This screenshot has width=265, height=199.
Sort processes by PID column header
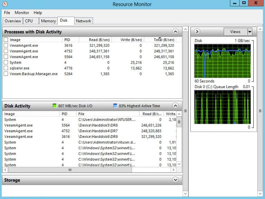tap(70, 40)
